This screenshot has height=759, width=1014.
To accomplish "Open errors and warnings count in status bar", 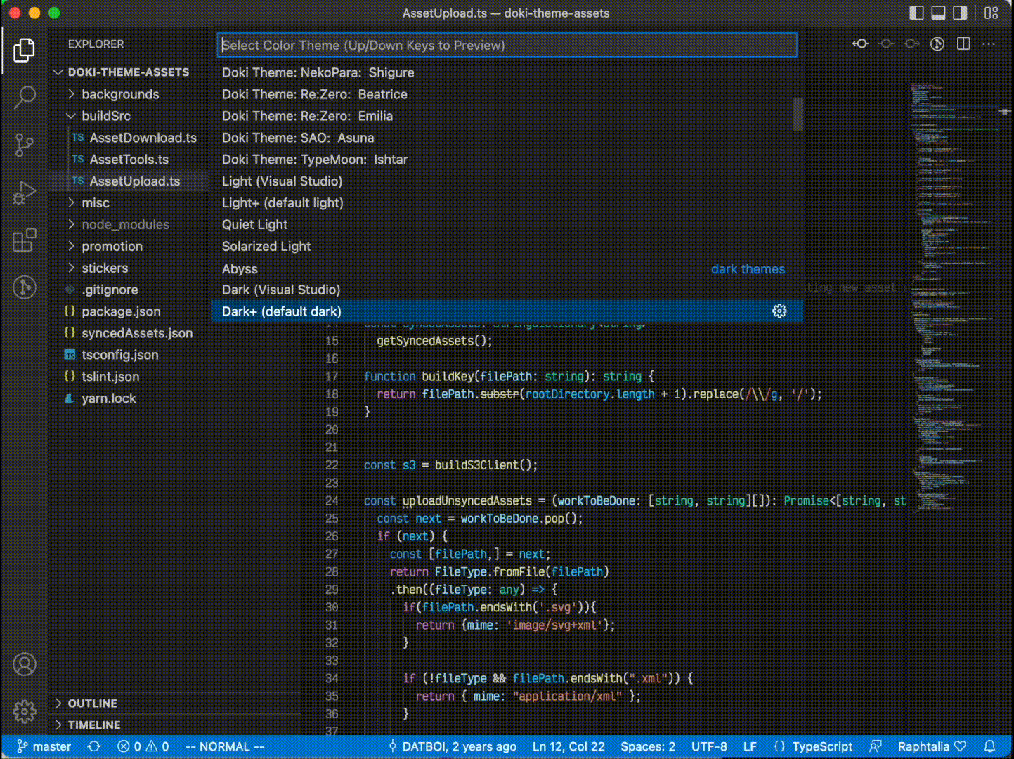I will [143, 746].
